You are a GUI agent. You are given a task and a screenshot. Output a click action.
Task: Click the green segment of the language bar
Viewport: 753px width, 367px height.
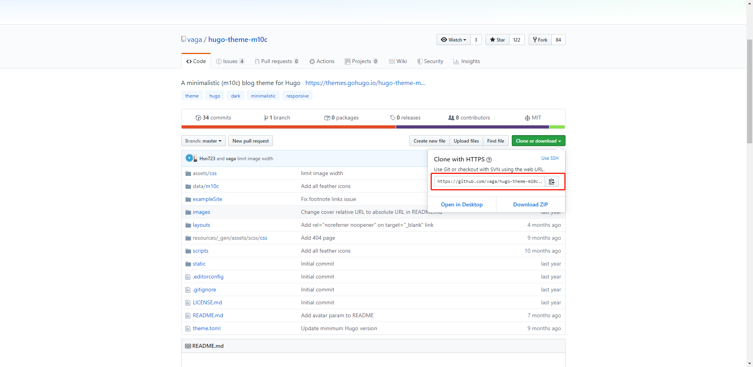[557, 127]
